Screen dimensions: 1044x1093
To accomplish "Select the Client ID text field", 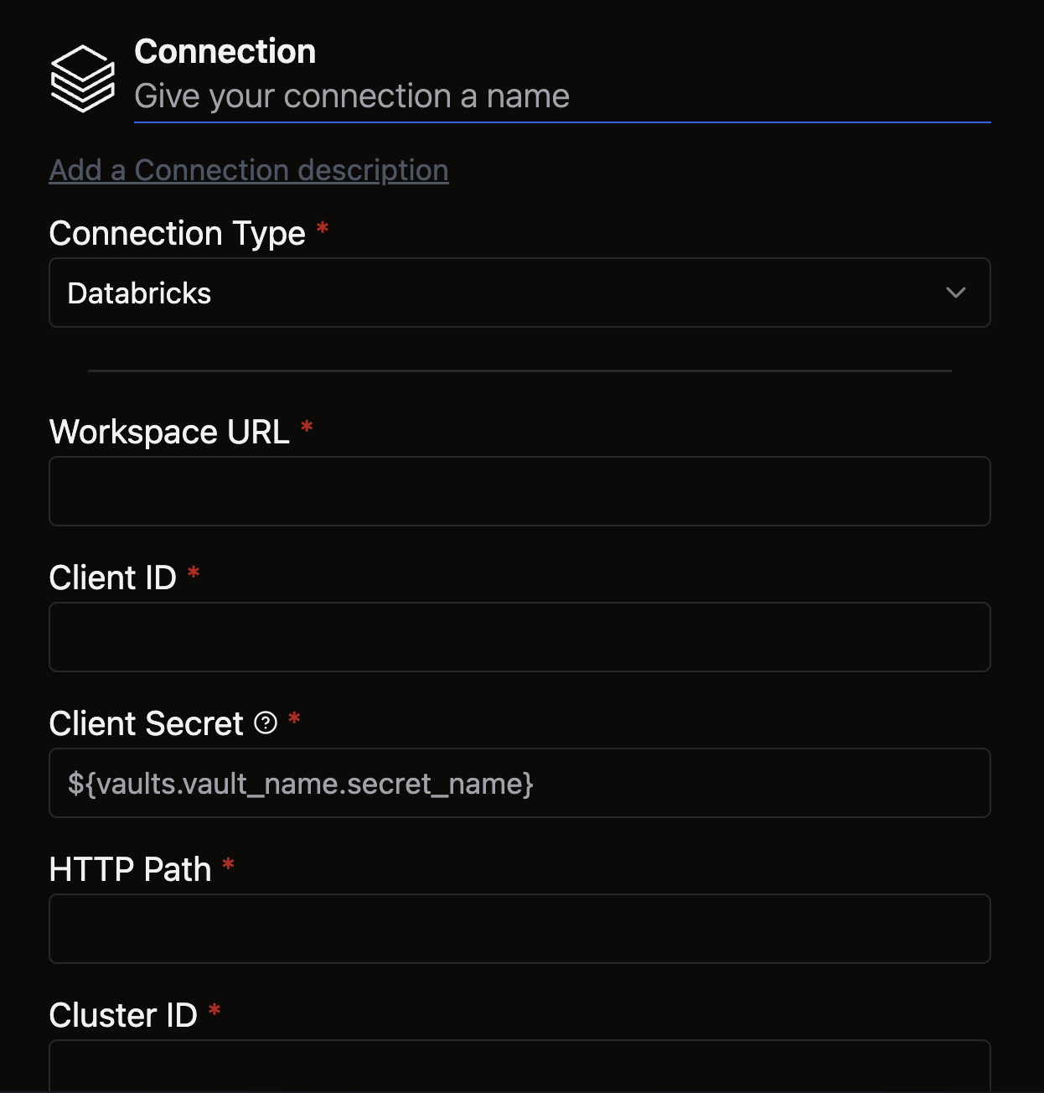I will pyautogui.click(x=519, y=637).
